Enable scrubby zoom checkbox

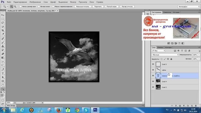point(53,7)
